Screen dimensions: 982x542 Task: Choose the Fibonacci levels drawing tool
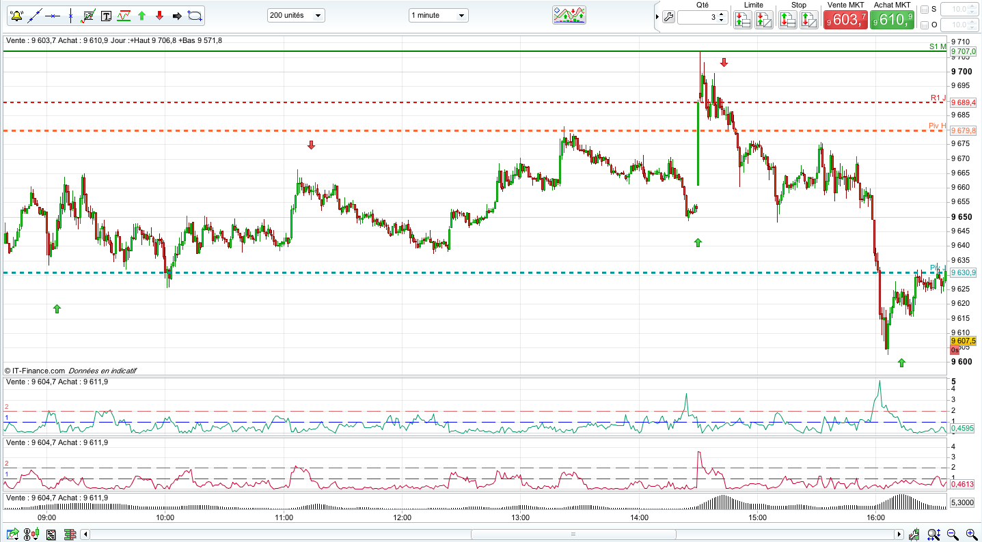88,15
